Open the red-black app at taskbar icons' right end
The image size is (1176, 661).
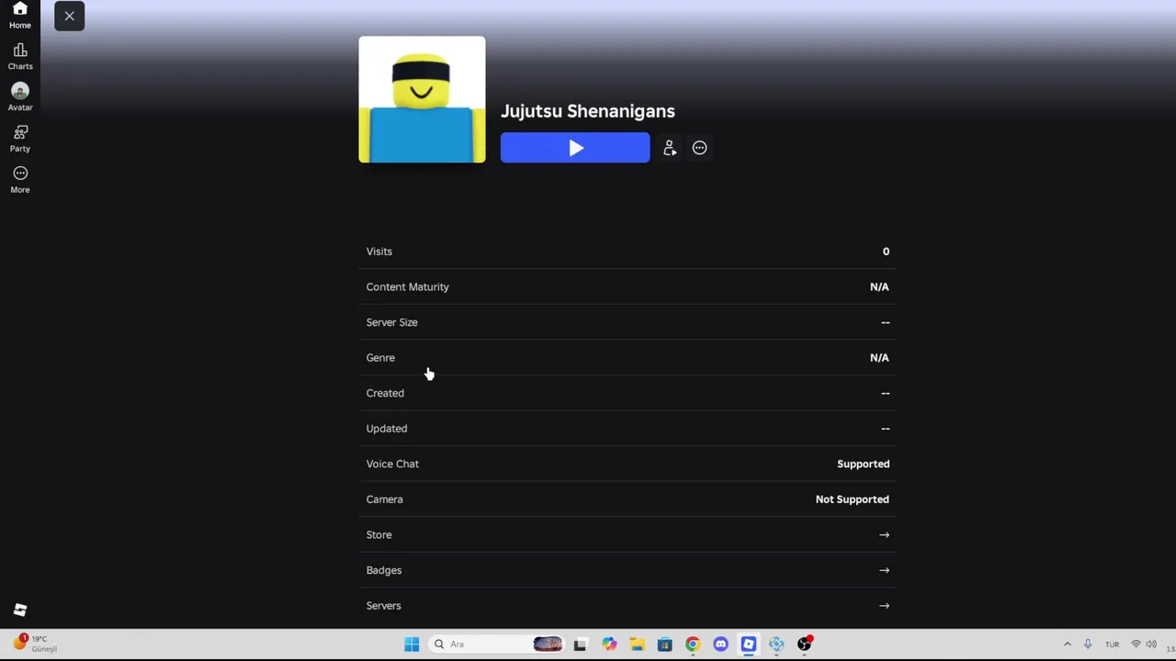tap(805, 644)
